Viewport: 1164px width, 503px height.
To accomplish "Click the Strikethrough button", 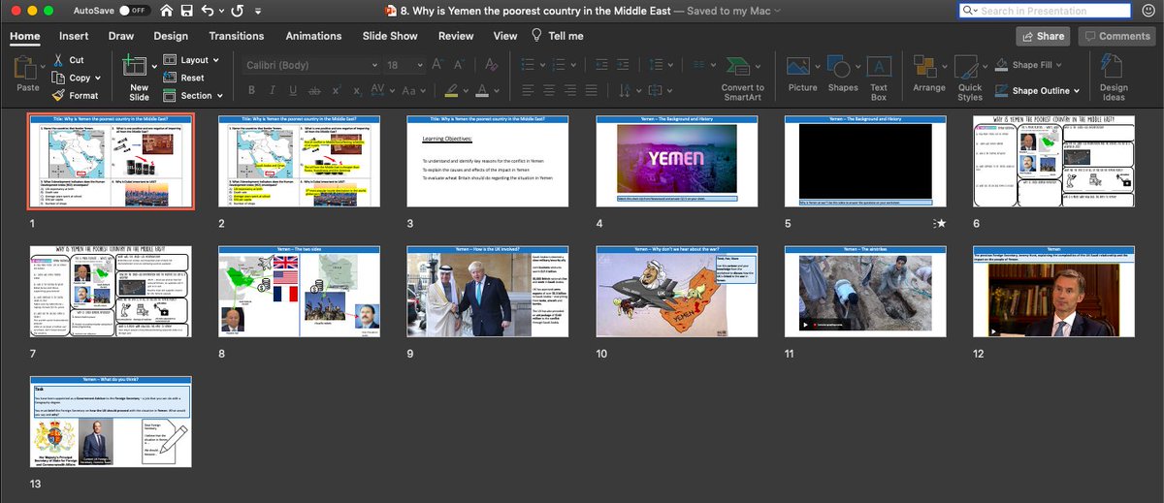I will point(315,90).
